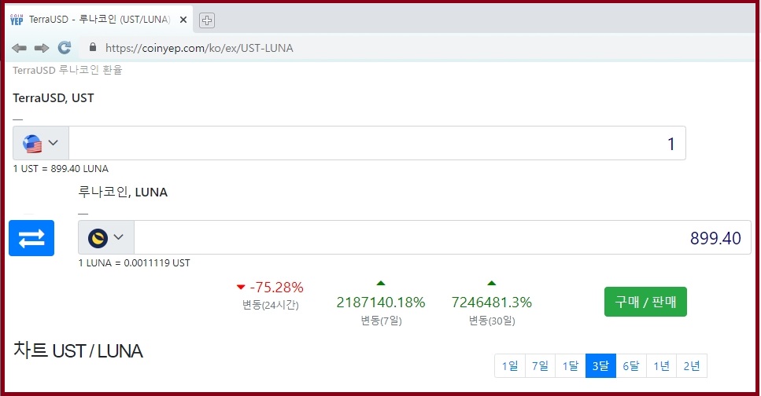
Task: Click the green up triangle above 30-day change
Action: pos(492,283)
